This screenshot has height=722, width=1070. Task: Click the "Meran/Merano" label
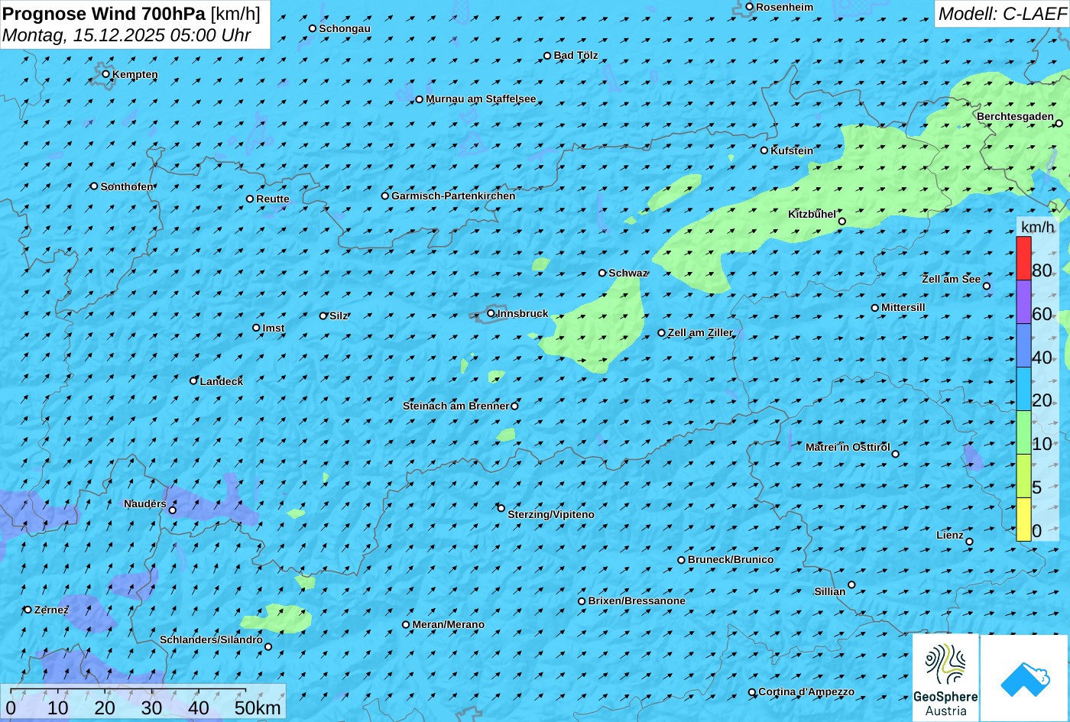pos(449,624)
